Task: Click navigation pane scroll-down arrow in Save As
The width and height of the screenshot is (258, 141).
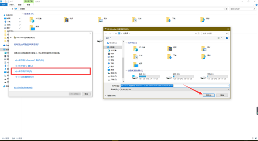Action: point(123,81)
